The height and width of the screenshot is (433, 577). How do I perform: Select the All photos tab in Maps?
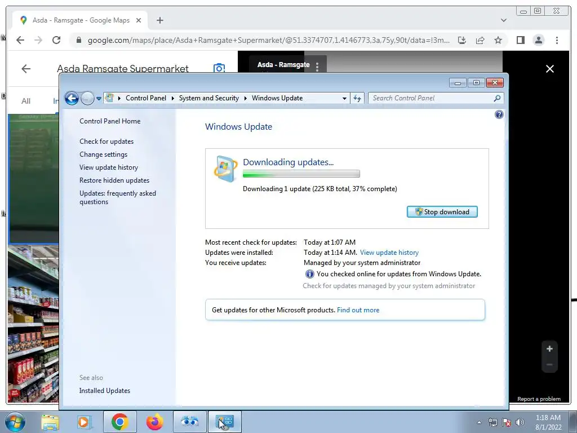click(26, 101)
